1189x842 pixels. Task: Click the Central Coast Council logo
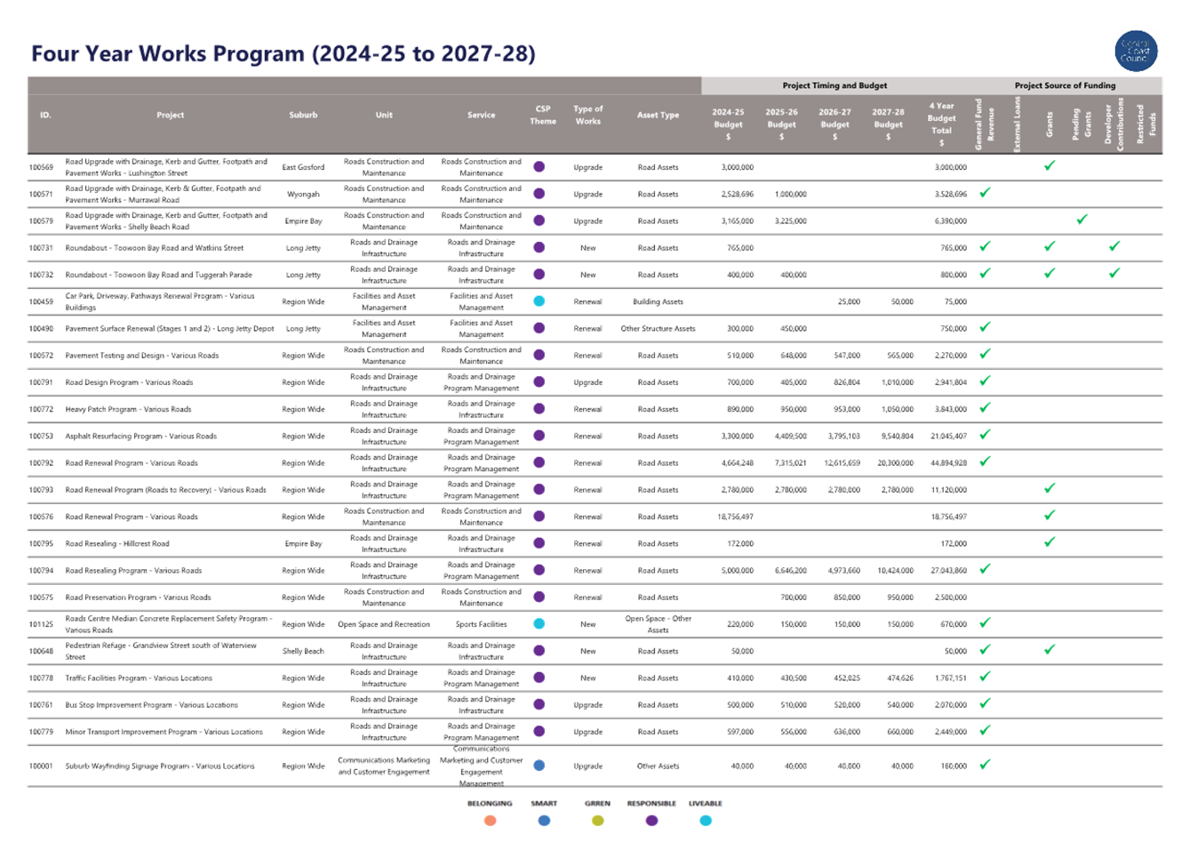pos(1136,52)
